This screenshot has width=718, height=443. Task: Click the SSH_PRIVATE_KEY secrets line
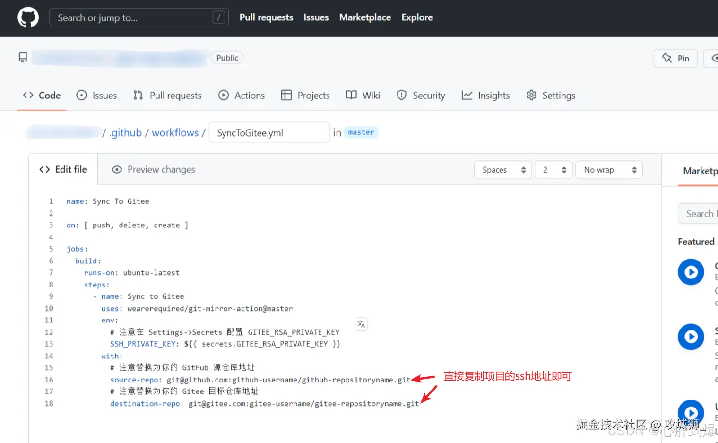pos(225,344)
